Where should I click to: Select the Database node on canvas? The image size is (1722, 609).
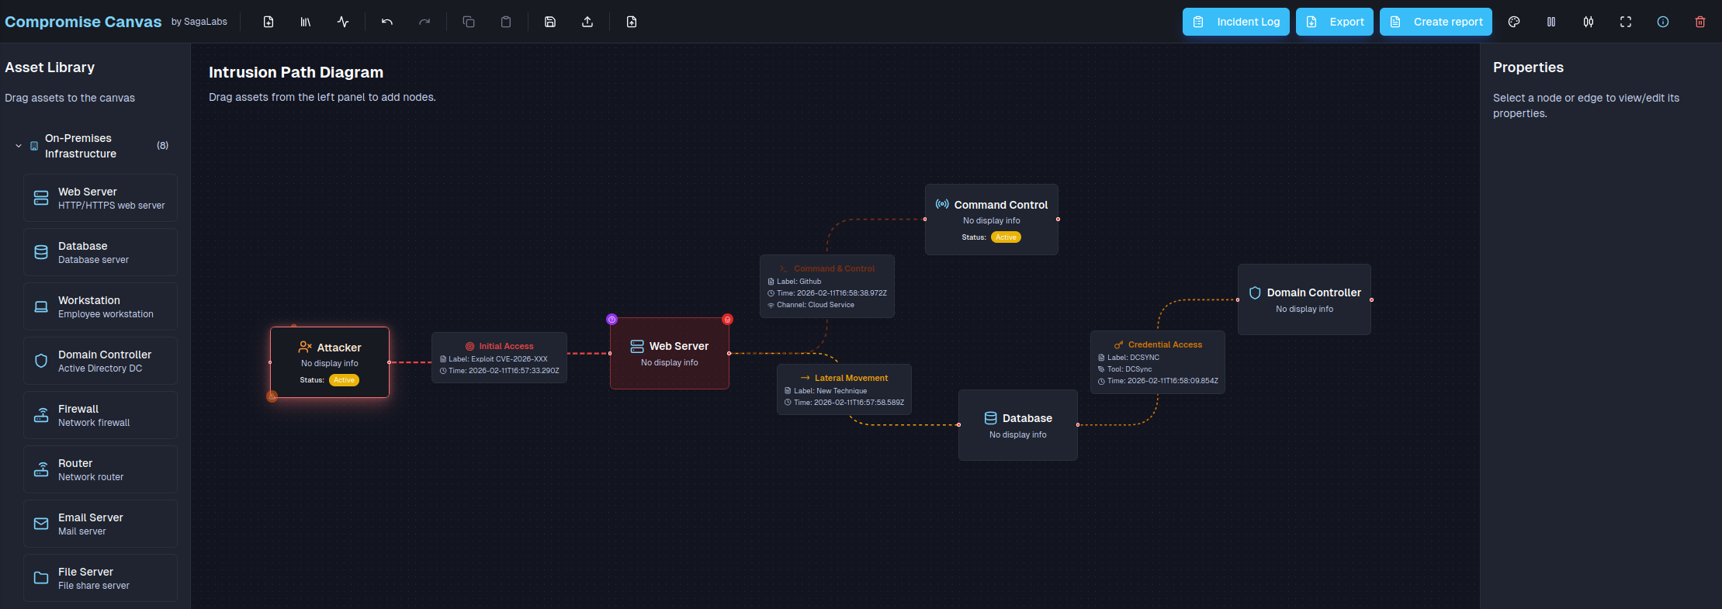tap(1018, 425)
